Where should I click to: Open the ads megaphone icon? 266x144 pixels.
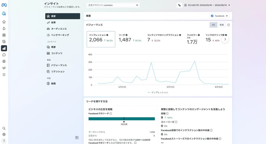click(4, 68)
